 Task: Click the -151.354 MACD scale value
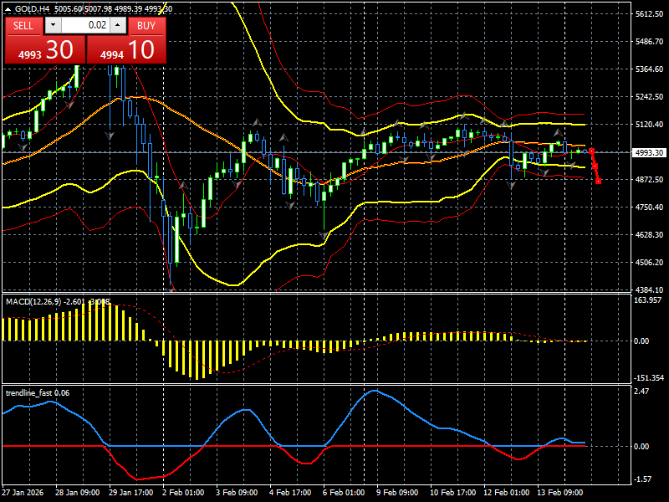[649, 378]
